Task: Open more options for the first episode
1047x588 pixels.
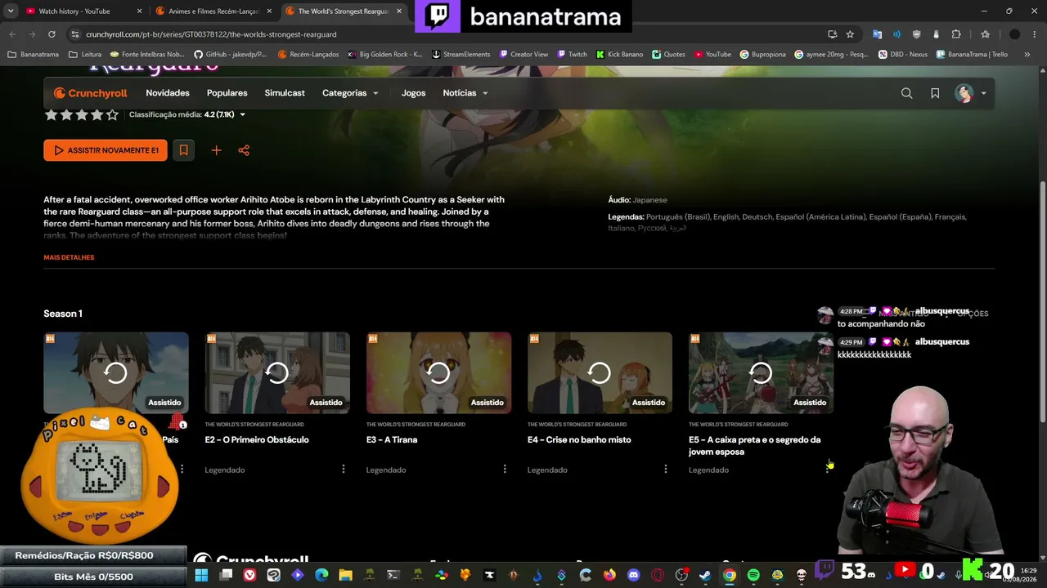Action: coord(182,470)
